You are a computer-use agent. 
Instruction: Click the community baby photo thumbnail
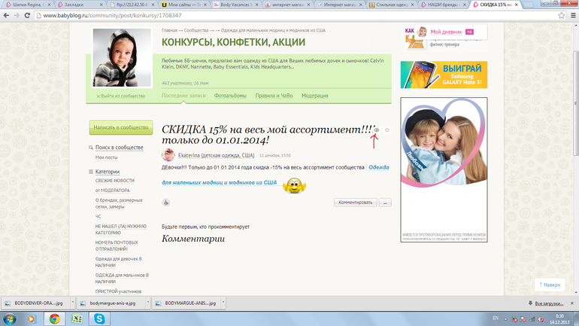click(122, 58)
